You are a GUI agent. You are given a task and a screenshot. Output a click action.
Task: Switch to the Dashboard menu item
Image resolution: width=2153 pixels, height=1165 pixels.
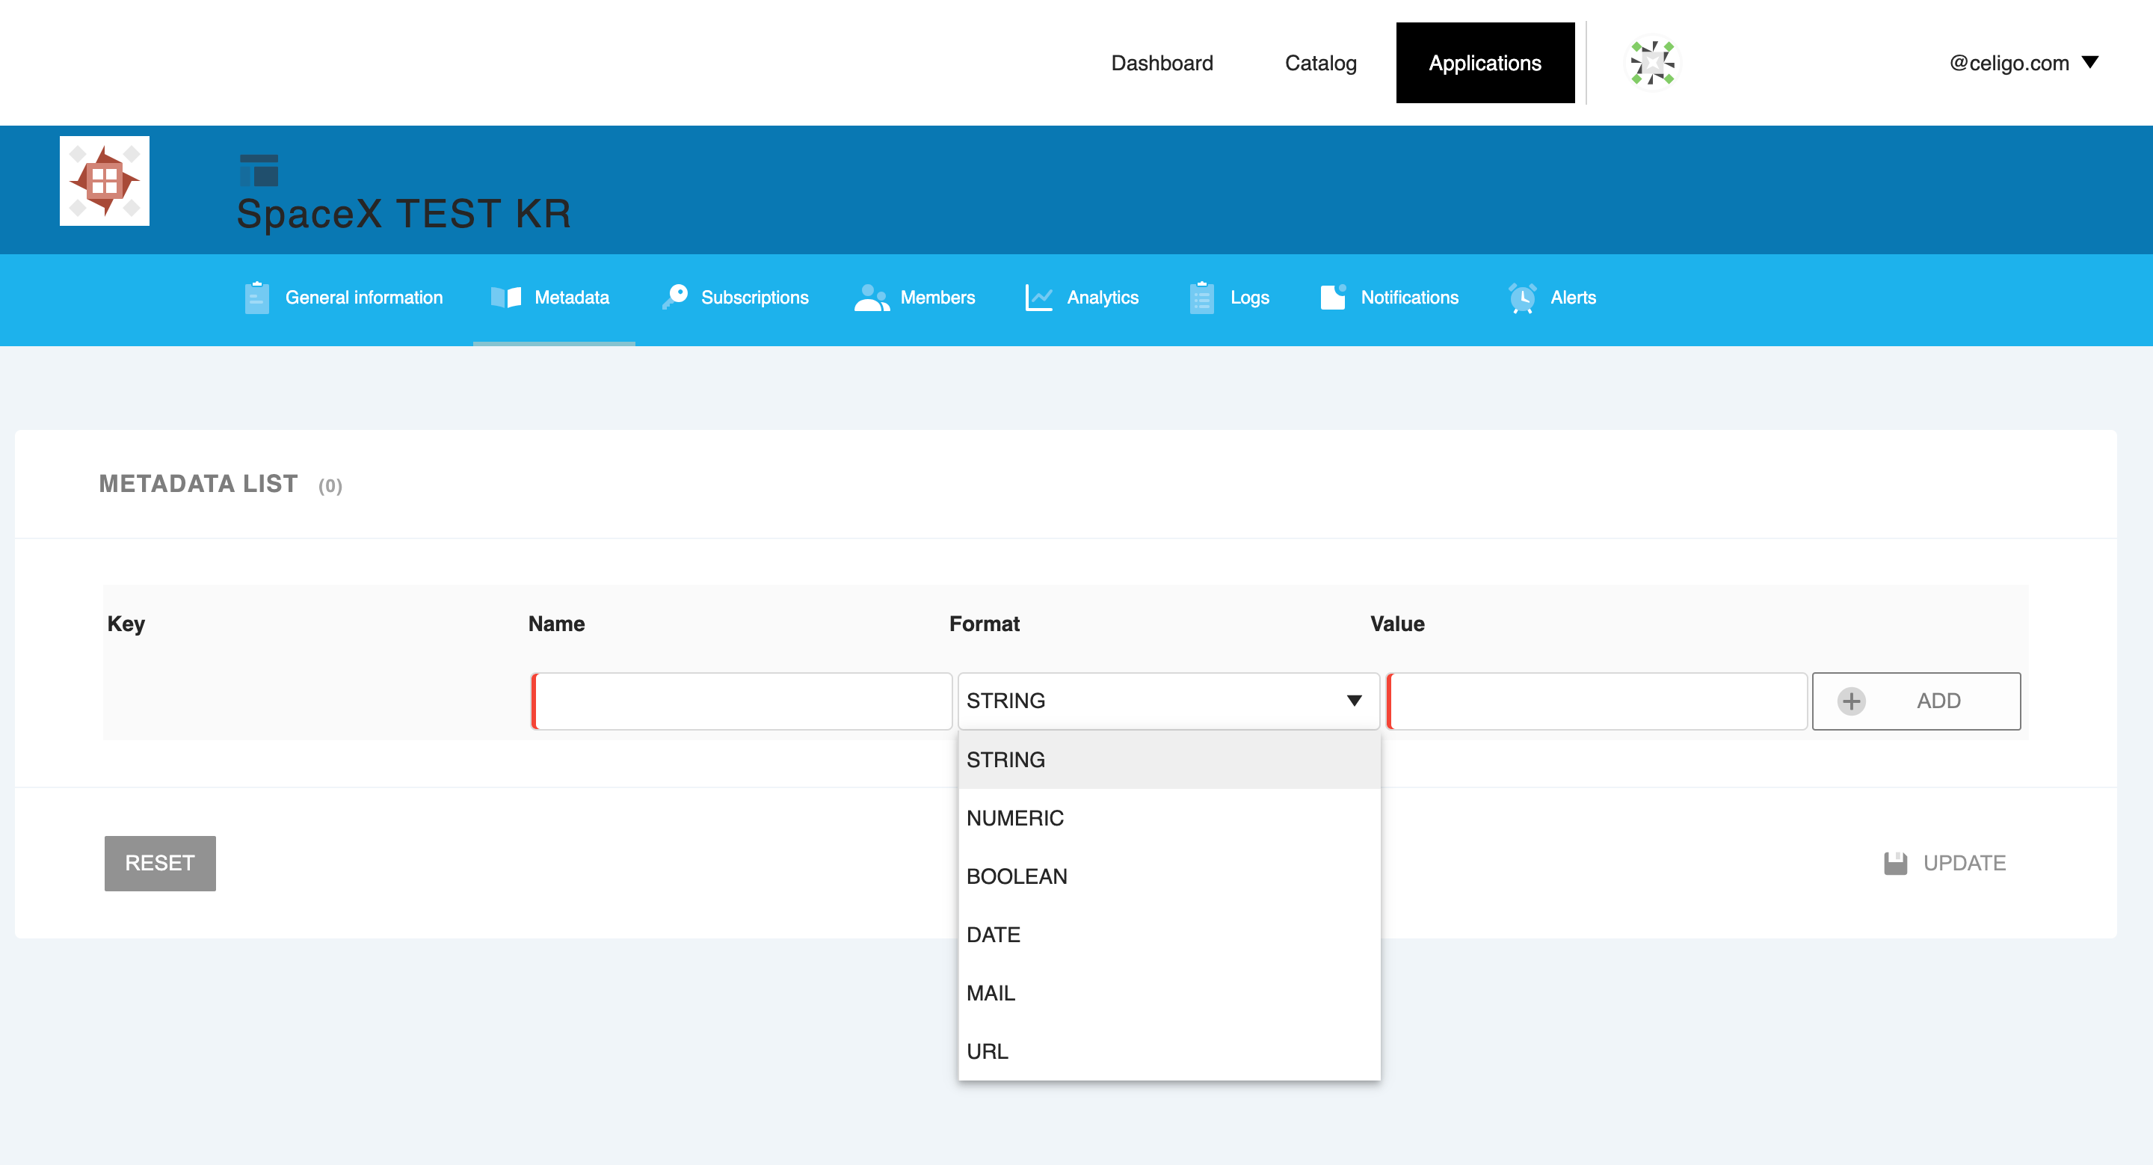pyautogui.click(x=1162, y=63)
